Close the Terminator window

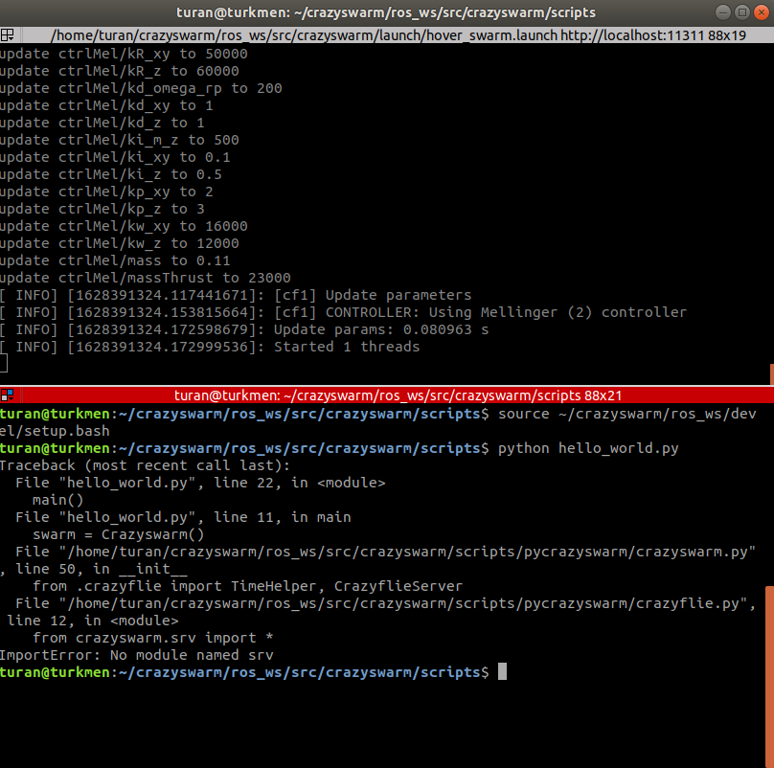(762, 12)
